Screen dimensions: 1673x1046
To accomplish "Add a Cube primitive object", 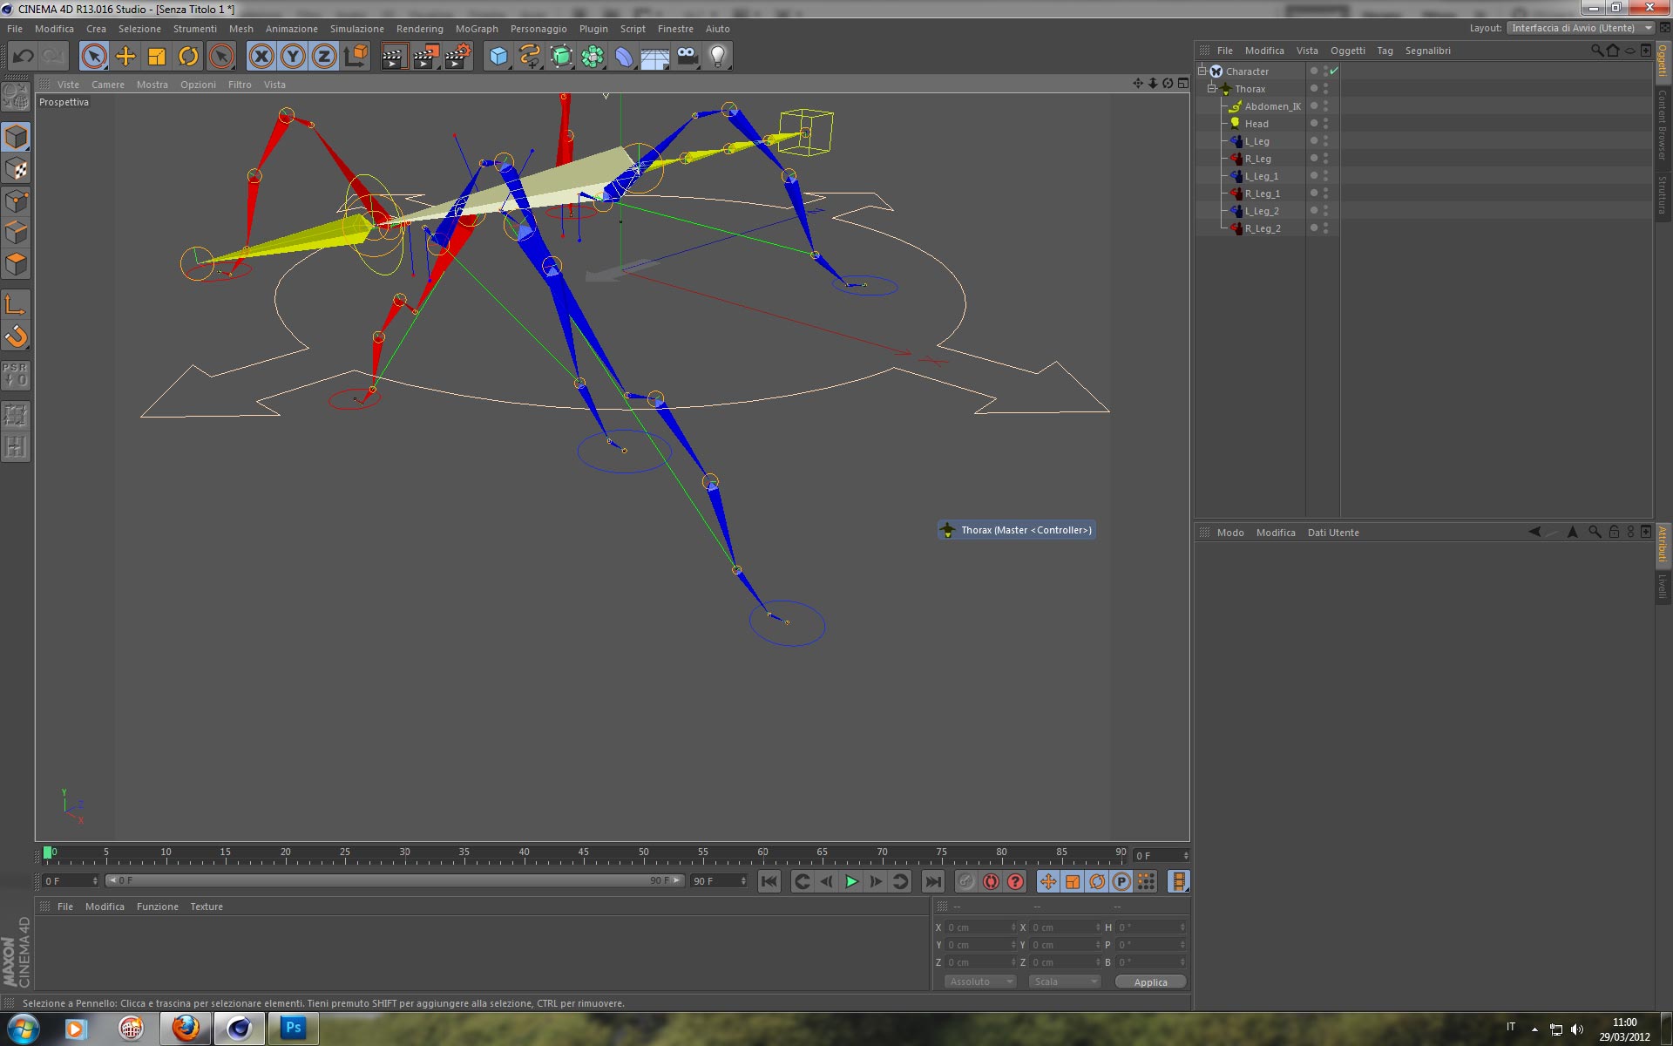I will click(x=498, y=57).
